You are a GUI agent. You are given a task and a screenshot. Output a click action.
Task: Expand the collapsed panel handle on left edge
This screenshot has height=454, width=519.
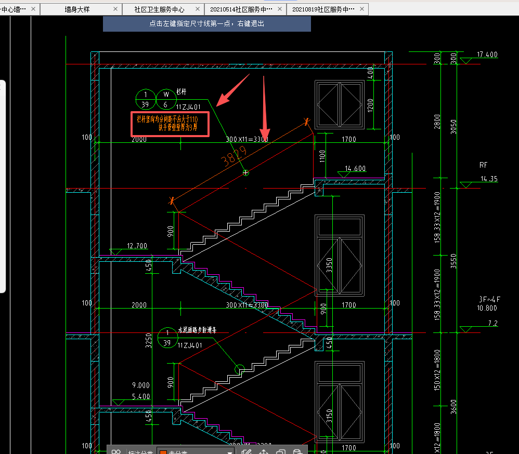[x=3, y=186]
